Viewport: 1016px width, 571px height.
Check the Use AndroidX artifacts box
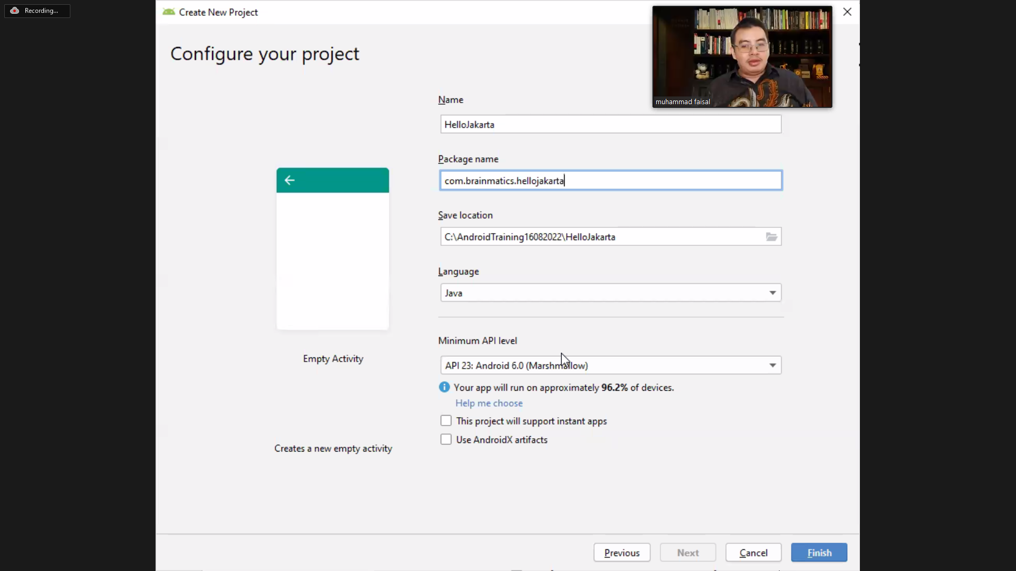[x=446, y=439]
